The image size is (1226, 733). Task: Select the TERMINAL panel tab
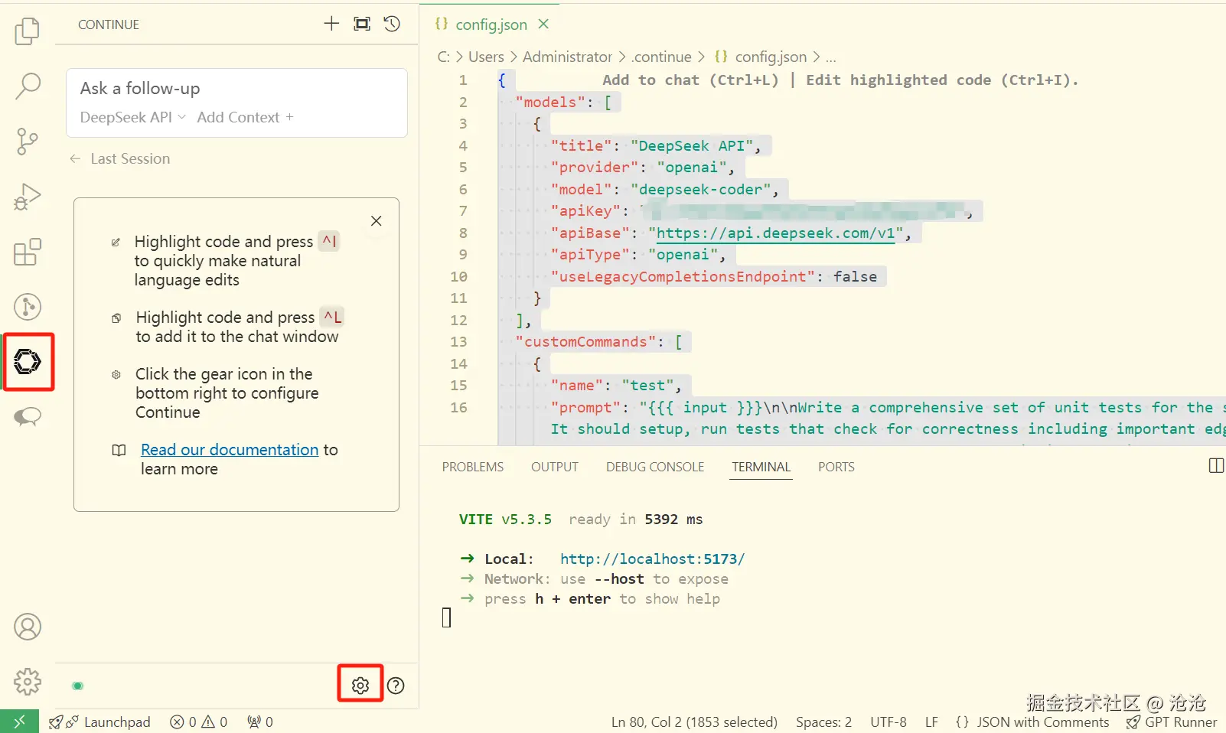coord(761,467)
